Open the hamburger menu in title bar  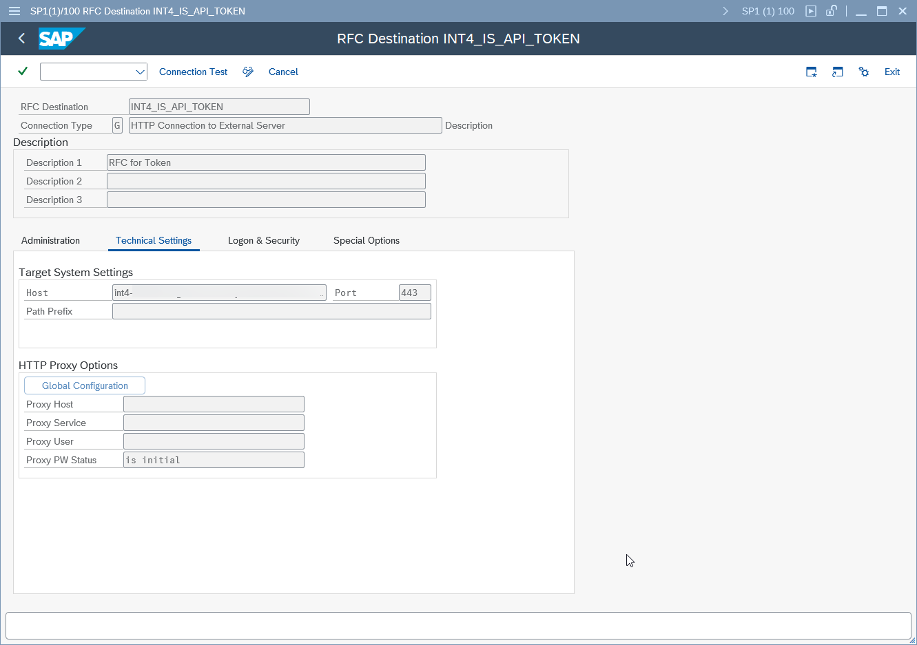tap(14, 11)
